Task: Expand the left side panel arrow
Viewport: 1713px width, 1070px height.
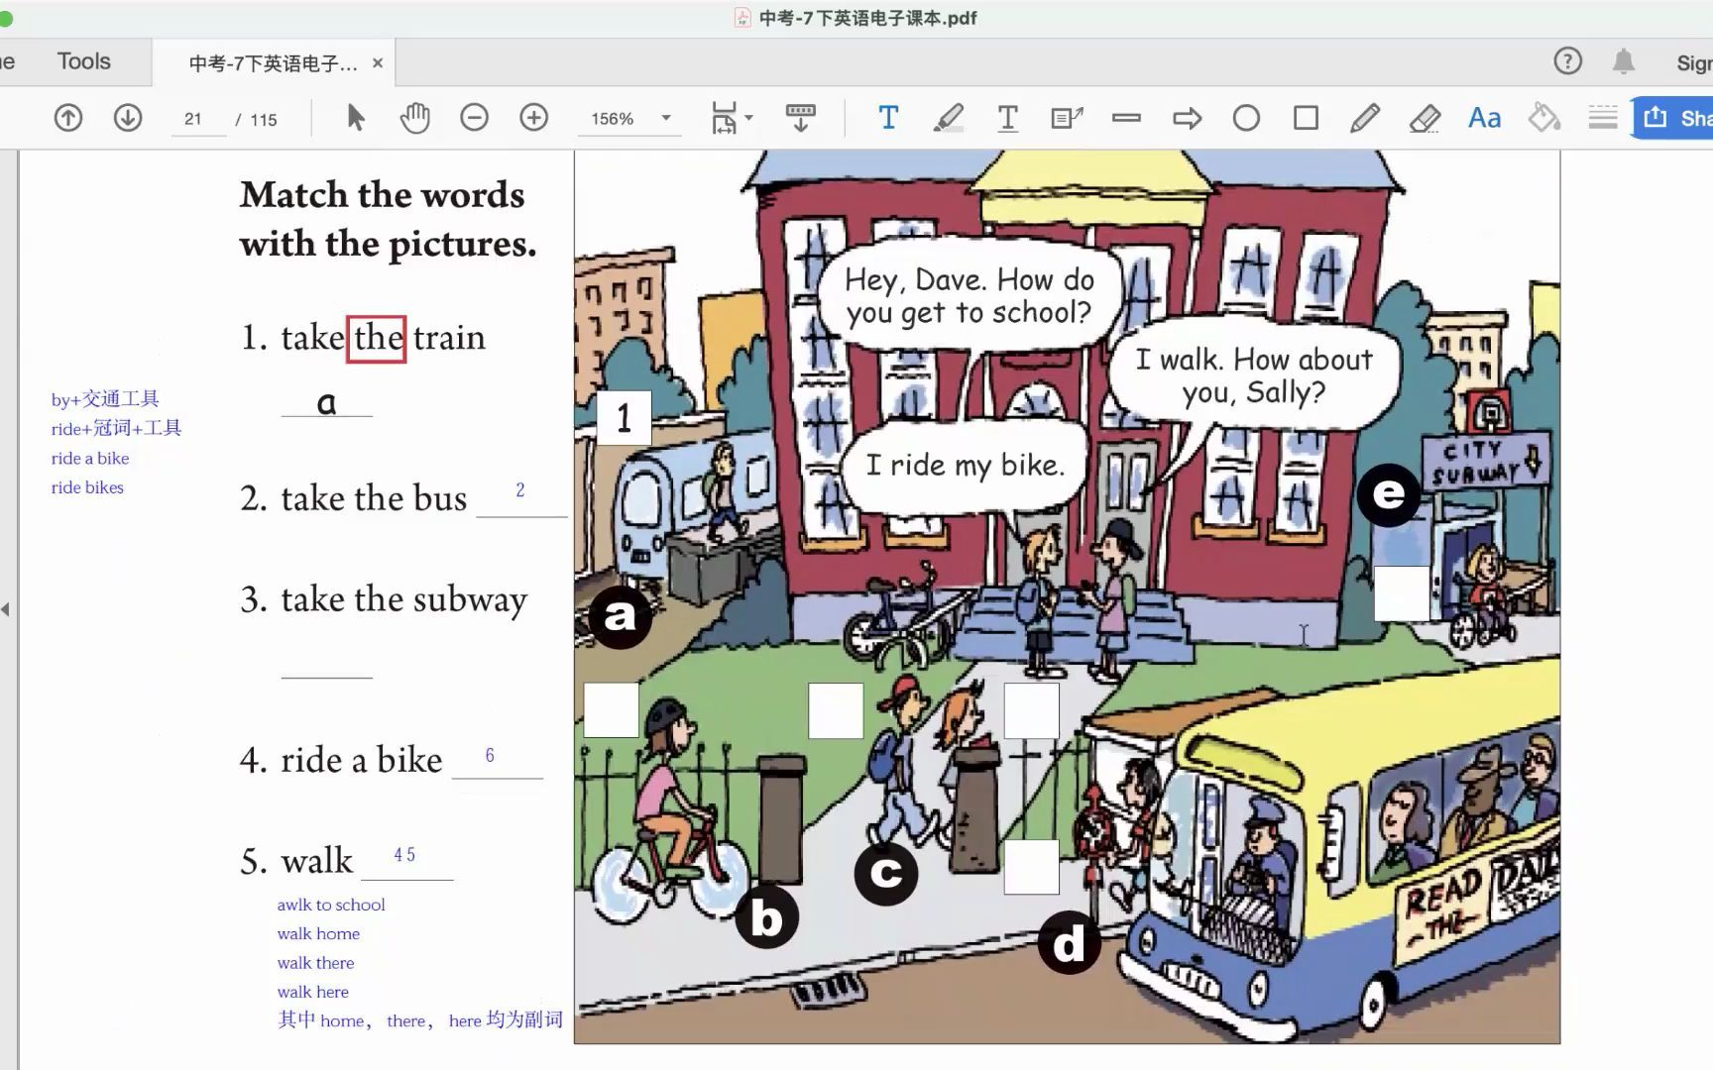Action: pyautogui.click(x=6, y=609)
